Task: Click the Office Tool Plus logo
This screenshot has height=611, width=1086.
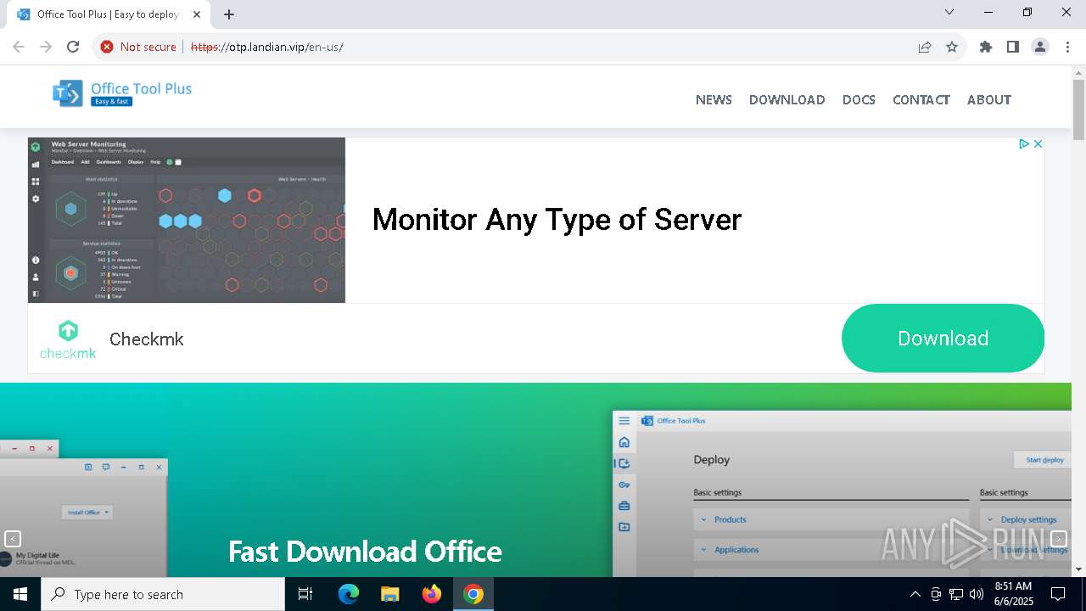Action: 122,93
